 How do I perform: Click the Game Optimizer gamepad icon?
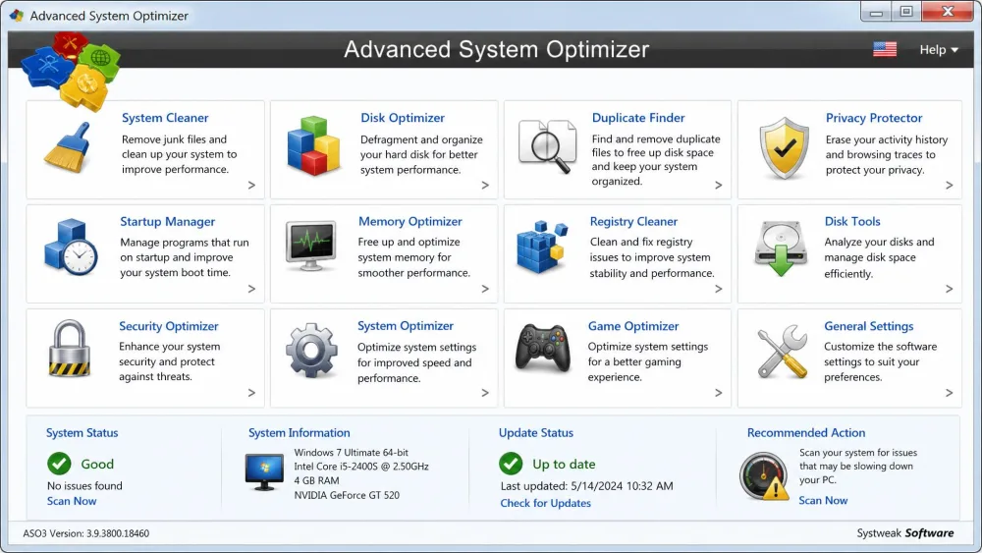click(x=542, y=349)
